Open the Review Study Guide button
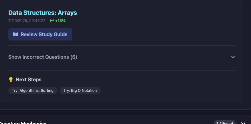 40,34
